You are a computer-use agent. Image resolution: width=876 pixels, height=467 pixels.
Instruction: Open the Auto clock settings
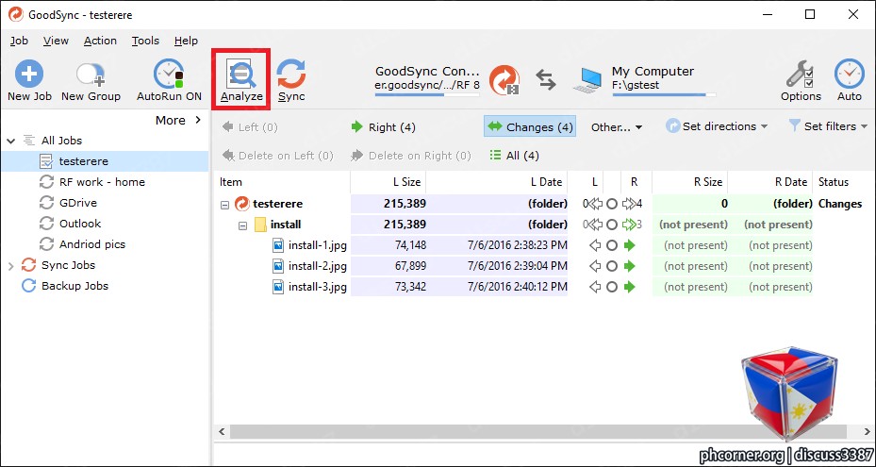[x=850, y=75]
